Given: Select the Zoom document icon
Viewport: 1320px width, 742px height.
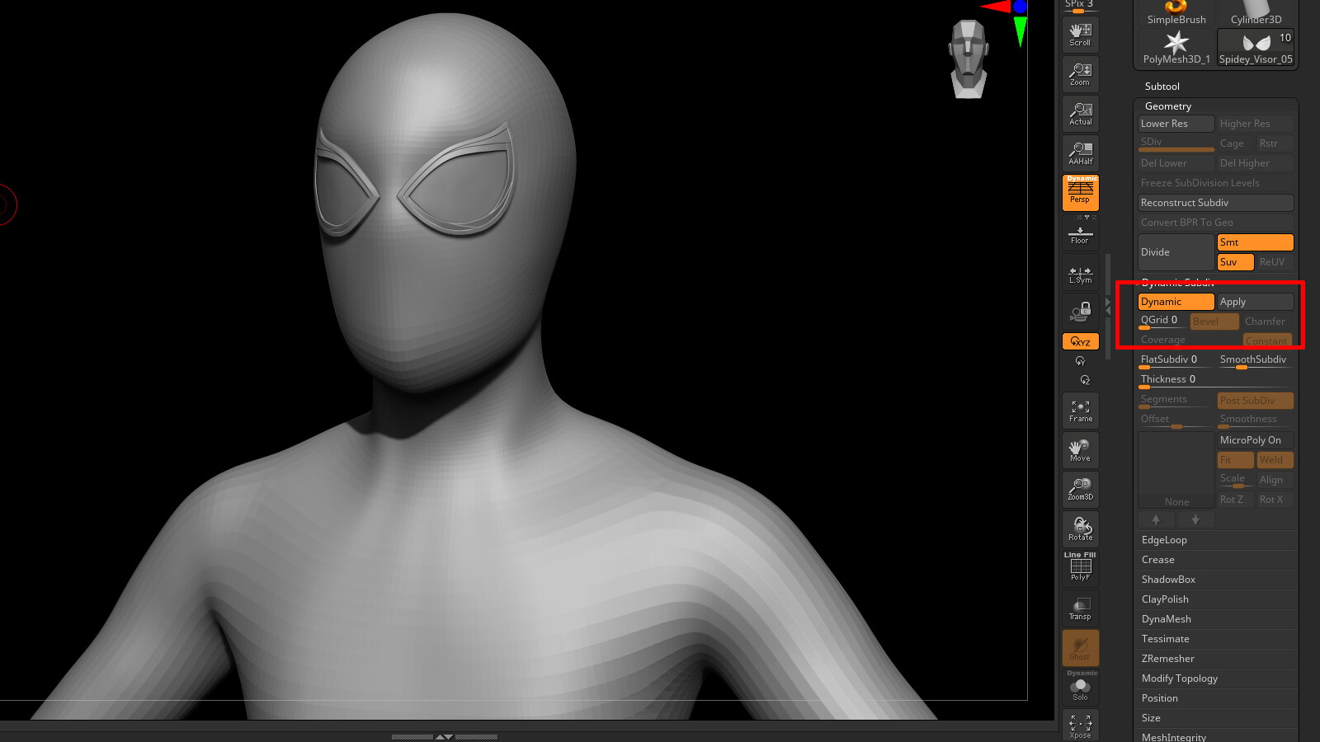Looking at the screenshot, I should 1080,74.
